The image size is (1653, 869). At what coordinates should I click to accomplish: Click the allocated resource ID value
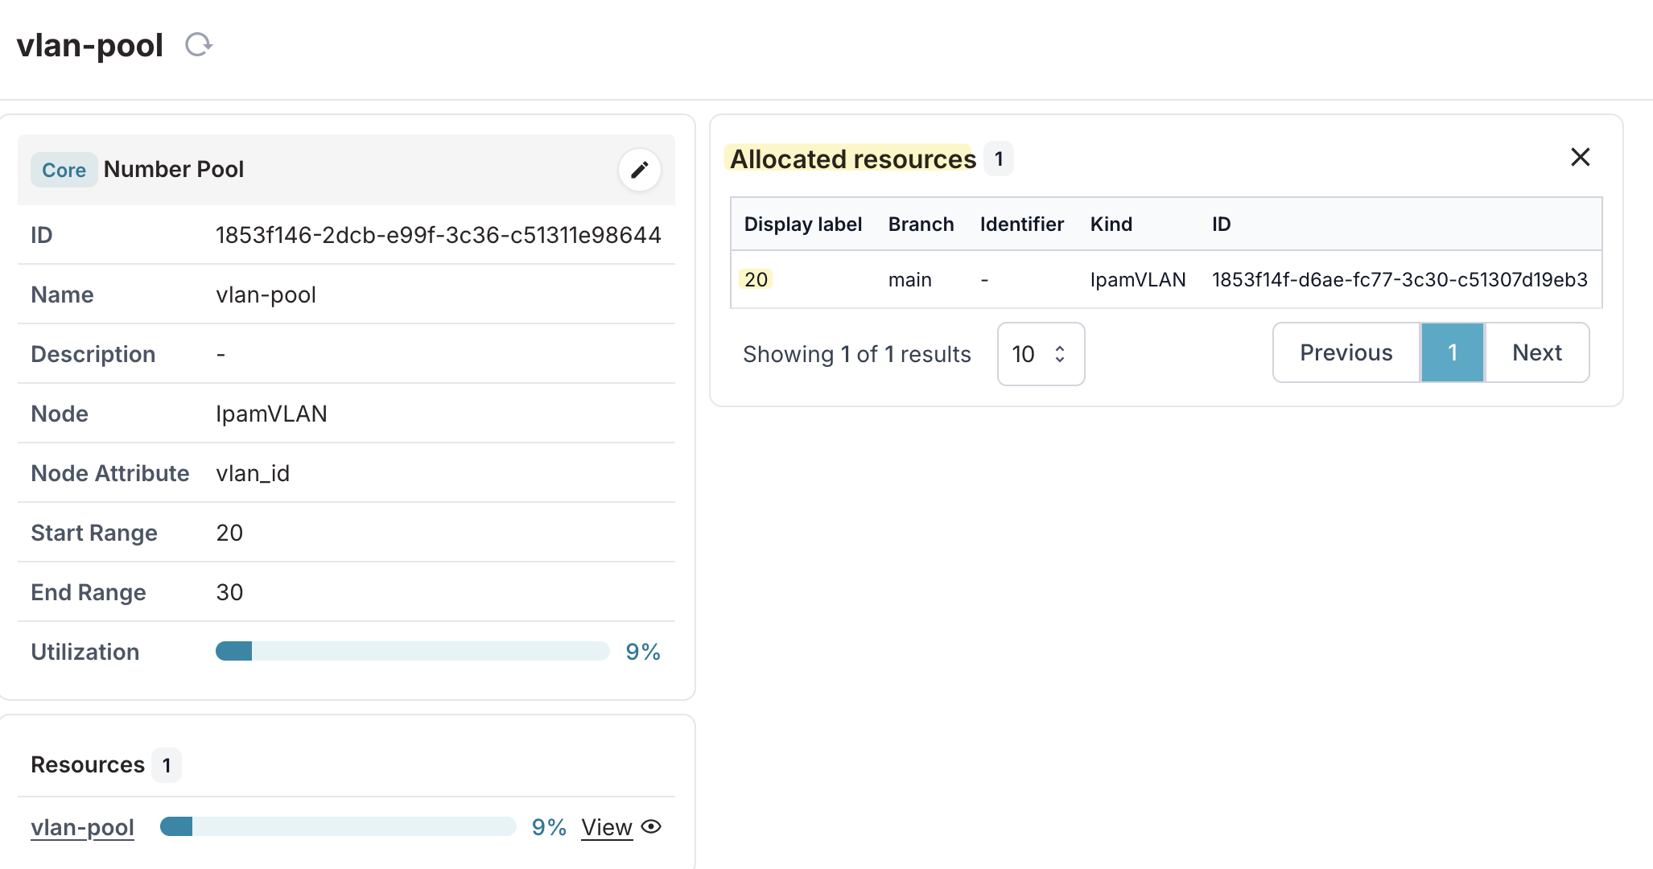tap(1399, 279)
